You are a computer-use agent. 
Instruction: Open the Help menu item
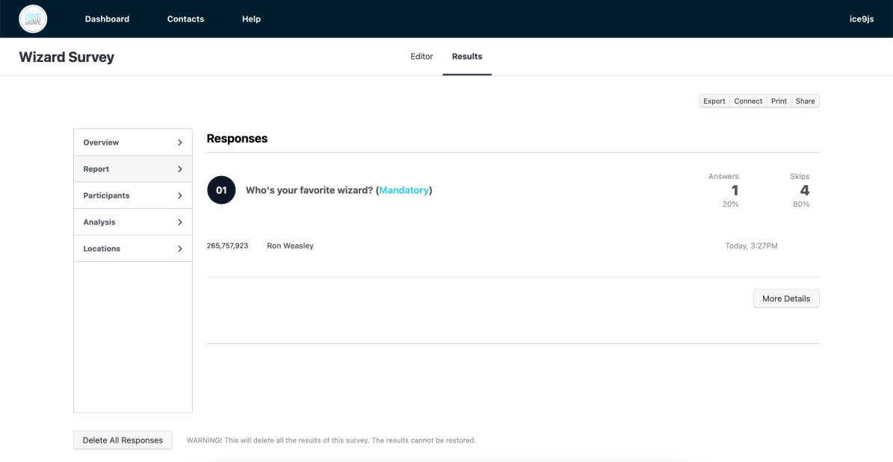point(251,19)
